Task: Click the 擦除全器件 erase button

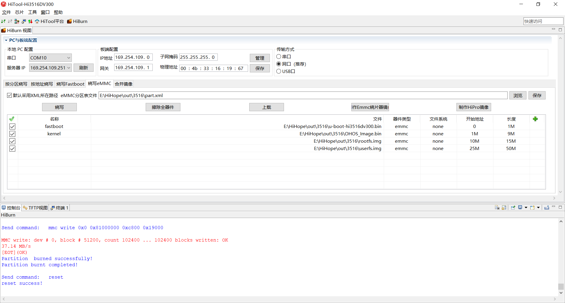Action: 163,107
